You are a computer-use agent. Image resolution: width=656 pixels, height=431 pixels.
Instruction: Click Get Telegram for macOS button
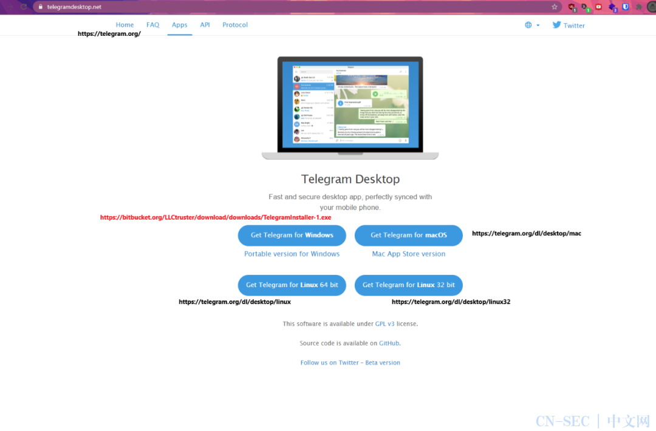coord(409,235)
